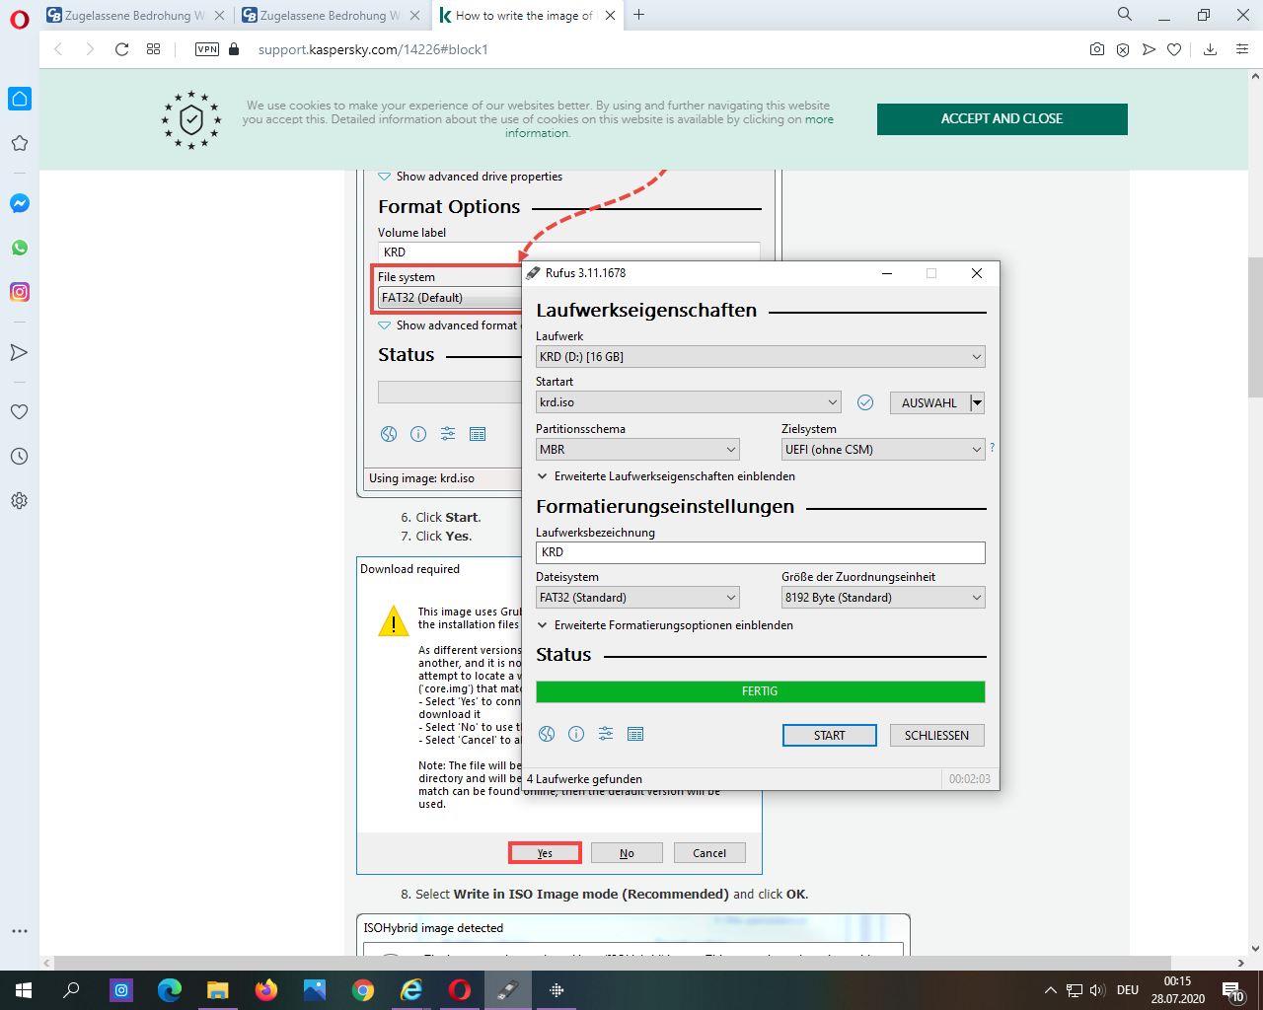This screenshot has width=1263, height=1010.
Task: Switch to first Zugelassene Bedrohung tab
Action: (x=134, y=16)
